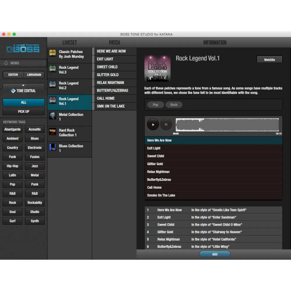Click the "Hotel California" table row
Viewport: 291px width, 291px height.
coord(214,239)
